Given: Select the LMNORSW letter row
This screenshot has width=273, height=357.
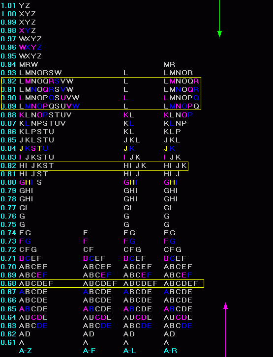Looking at the screenshot, I should pos(40,73).
